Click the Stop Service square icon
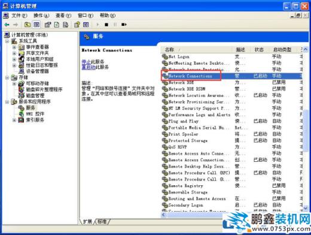The width and height of the screenshot is (311, 235). coord(106,25)
